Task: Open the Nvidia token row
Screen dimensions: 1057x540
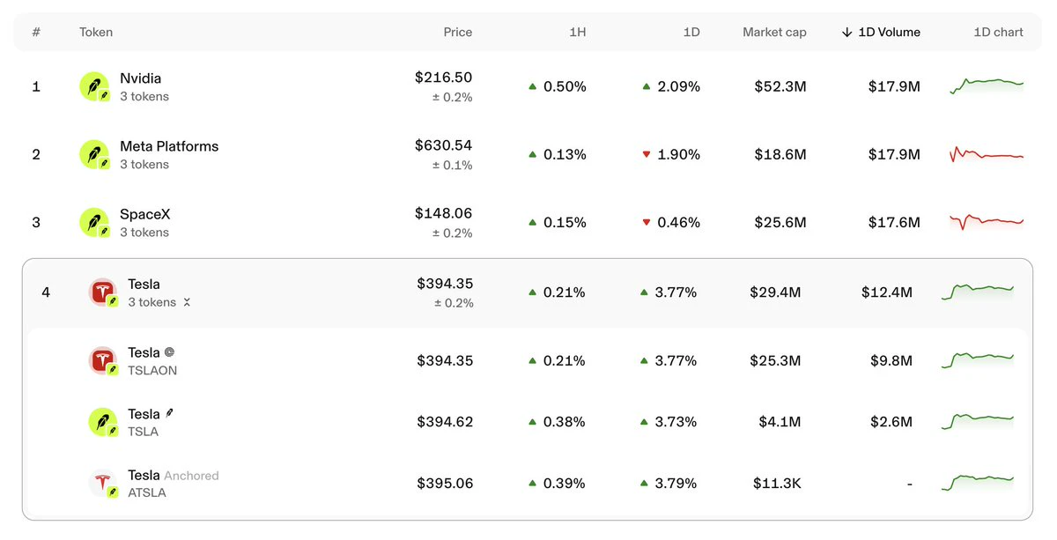Action: tap(528, 86)
